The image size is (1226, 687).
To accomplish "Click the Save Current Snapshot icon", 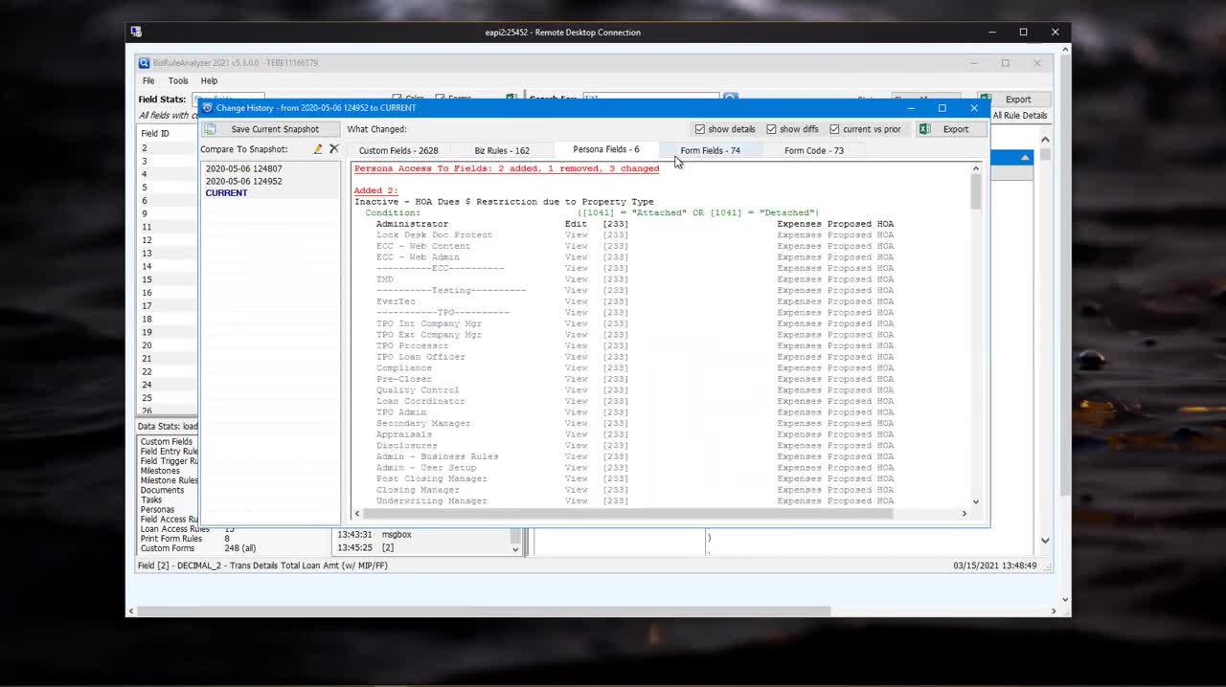I will (210, 129).
